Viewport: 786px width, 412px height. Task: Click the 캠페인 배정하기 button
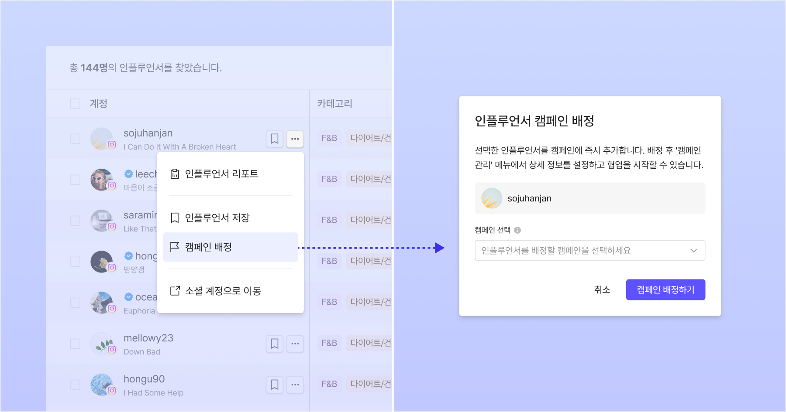665,289
